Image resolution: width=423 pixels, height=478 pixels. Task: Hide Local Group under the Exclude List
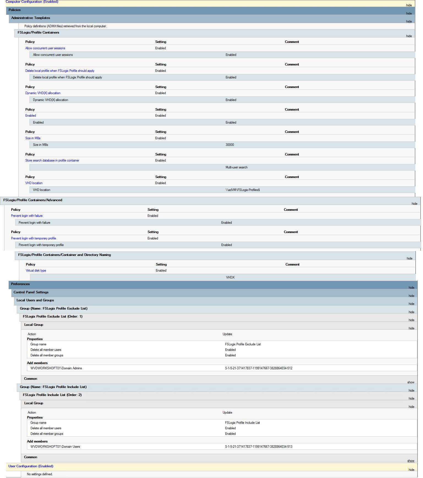(411, 328)
